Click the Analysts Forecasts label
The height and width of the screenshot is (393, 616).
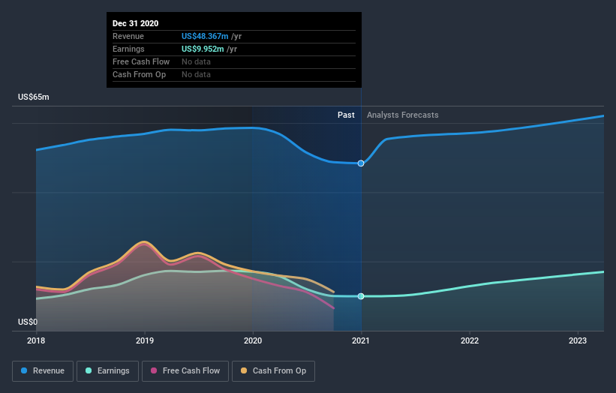(x=403, y=115)
